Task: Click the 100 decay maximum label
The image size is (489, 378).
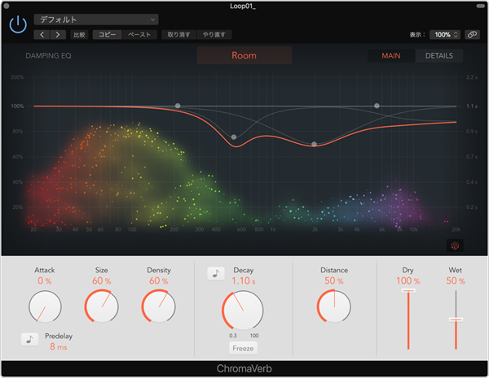Action: tap(254, 336)
